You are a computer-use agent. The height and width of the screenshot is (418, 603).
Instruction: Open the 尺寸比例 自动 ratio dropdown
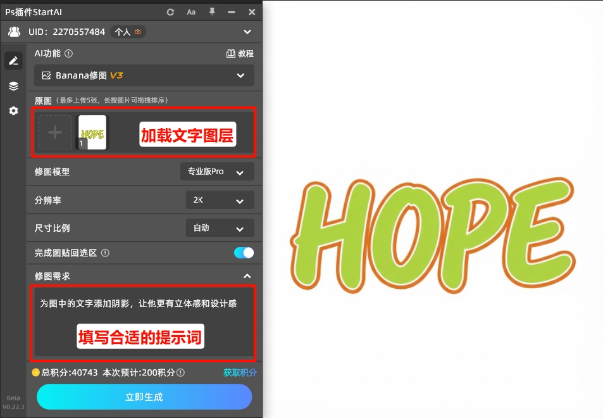coord(220,228)
